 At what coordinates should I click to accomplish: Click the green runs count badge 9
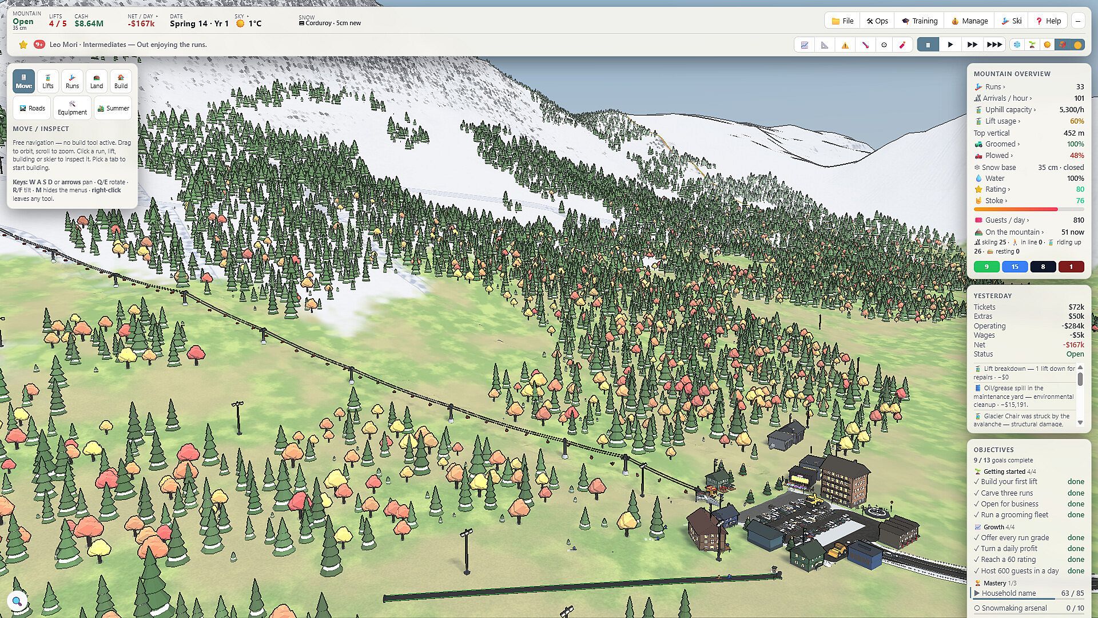[986, 267]
